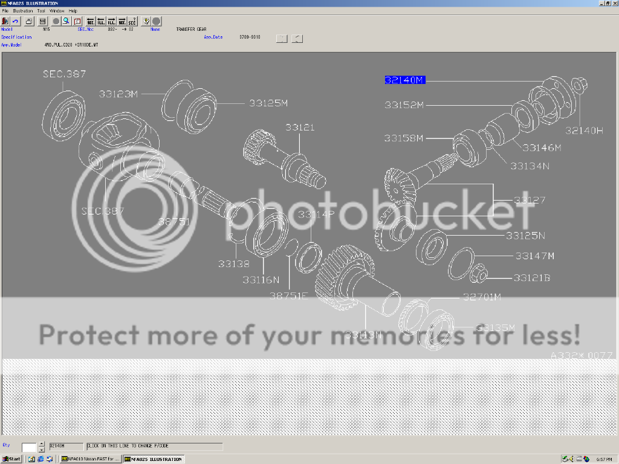The image size is (619, 464).
Task: Switch to NFA010 Nissan FAST taskbar window
Action: (x=90, y=459)
